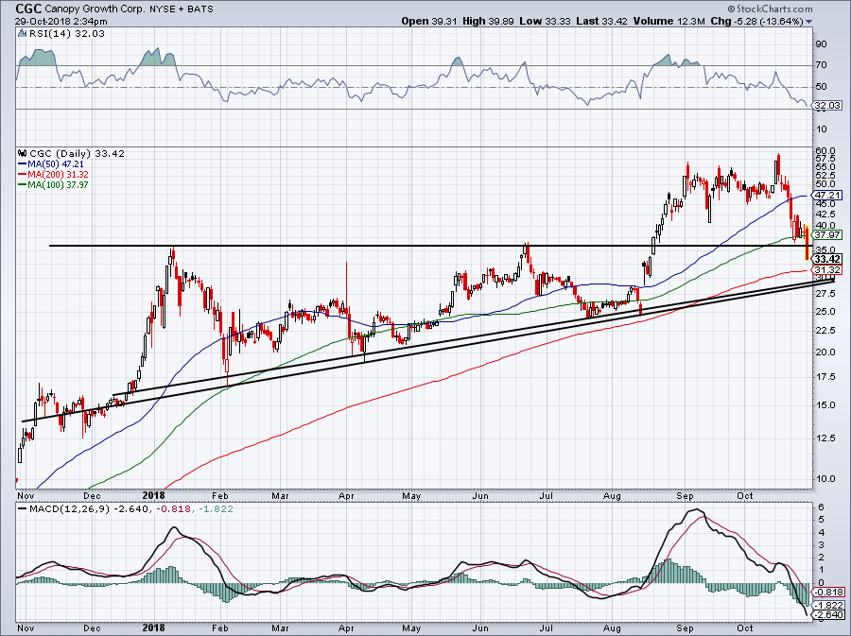This screenshot has width=851, height=636.
Task: Click the 90 level on RSI axis
Action: coord(821,43)
